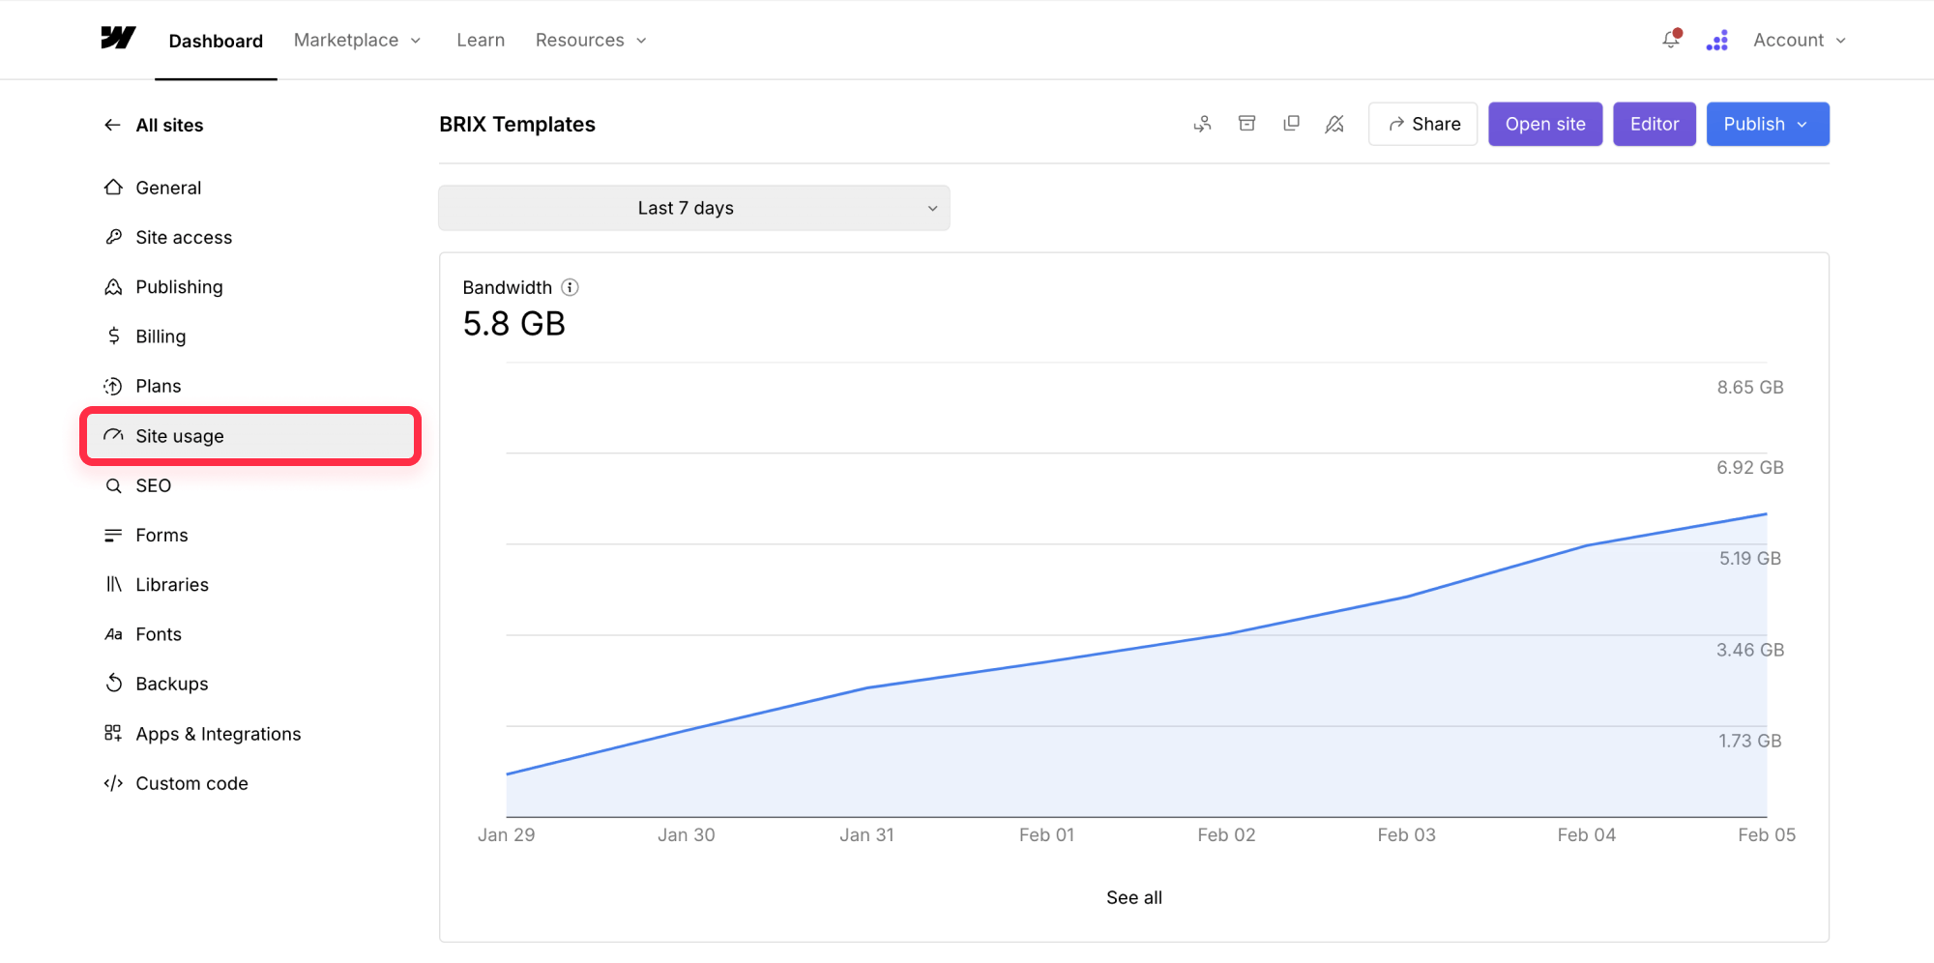
Task: Click the Jan 29 chart axis label
Action: point(506,834)
